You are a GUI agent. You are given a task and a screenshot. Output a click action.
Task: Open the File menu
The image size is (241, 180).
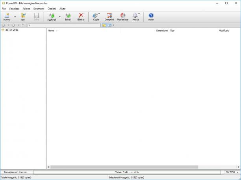(x=4, y=9)
